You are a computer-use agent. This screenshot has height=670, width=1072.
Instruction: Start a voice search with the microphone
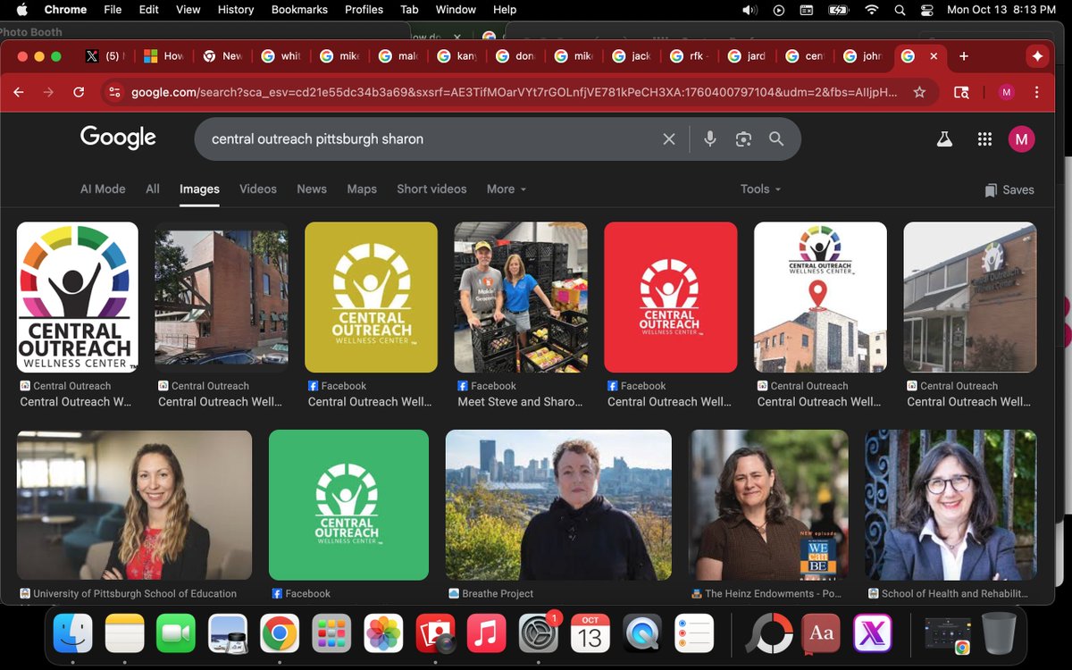(x=710, y=139)
